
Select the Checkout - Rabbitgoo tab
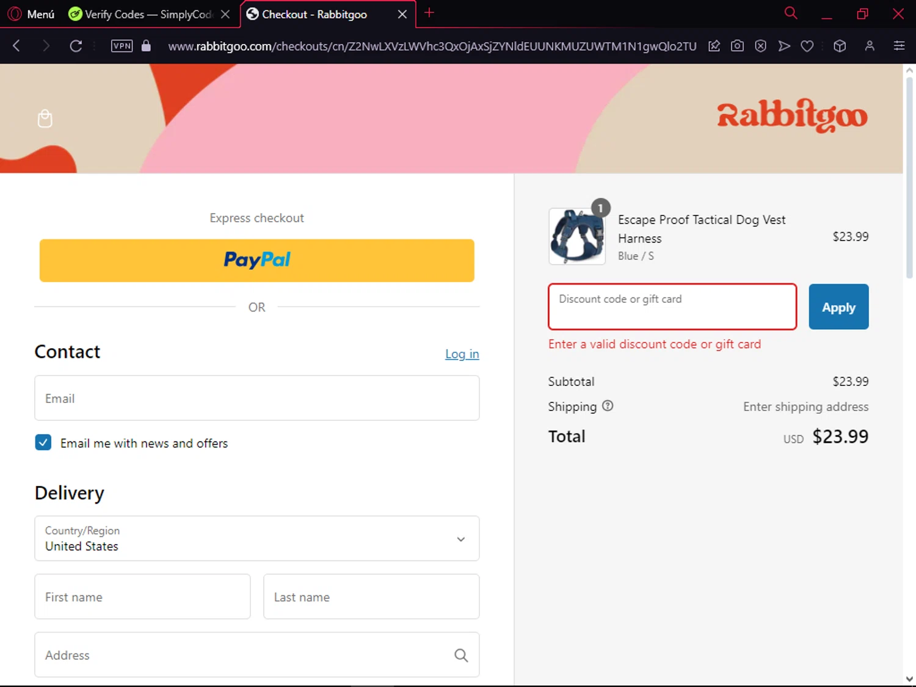(x=315, y=14)
